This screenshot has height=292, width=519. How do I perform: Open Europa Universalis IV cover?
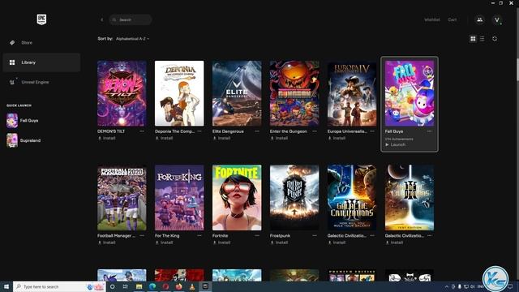(x=352, y=93)
